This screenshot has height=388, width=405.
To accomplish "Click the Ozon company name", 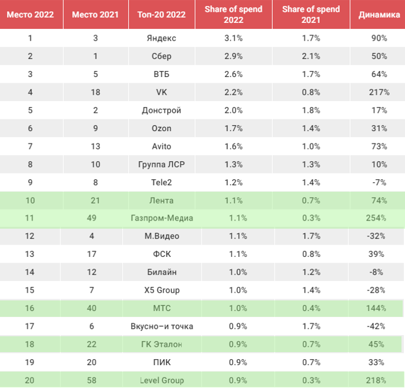I will 162,128.
